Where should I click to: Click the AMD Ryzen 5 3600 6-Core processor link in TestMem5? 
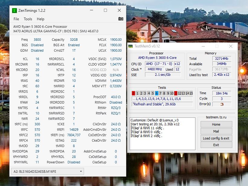157,58
